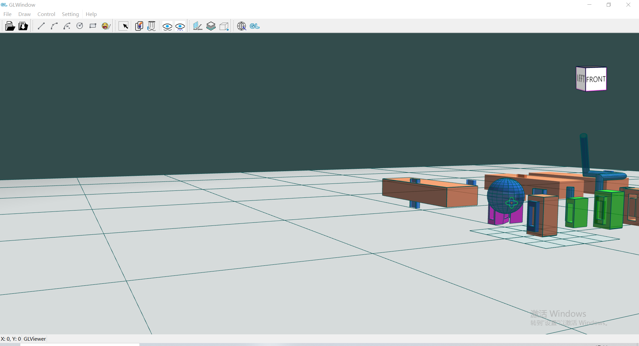Click the globe with cursor icon
The image size is (639, 346).
(242, 26)
